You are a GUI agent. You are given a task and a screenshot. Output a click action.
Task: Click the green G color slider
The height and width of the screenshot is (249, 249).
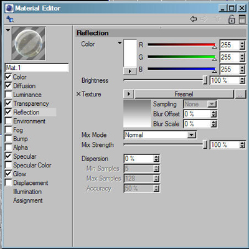(182, 57)
